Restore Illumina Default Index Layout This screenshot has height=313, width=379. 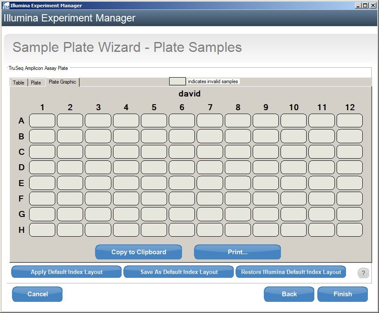tap(291, 272)
